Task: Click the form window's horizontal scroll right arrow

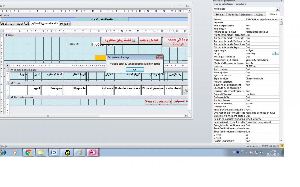Action: (x=186, y=115)
